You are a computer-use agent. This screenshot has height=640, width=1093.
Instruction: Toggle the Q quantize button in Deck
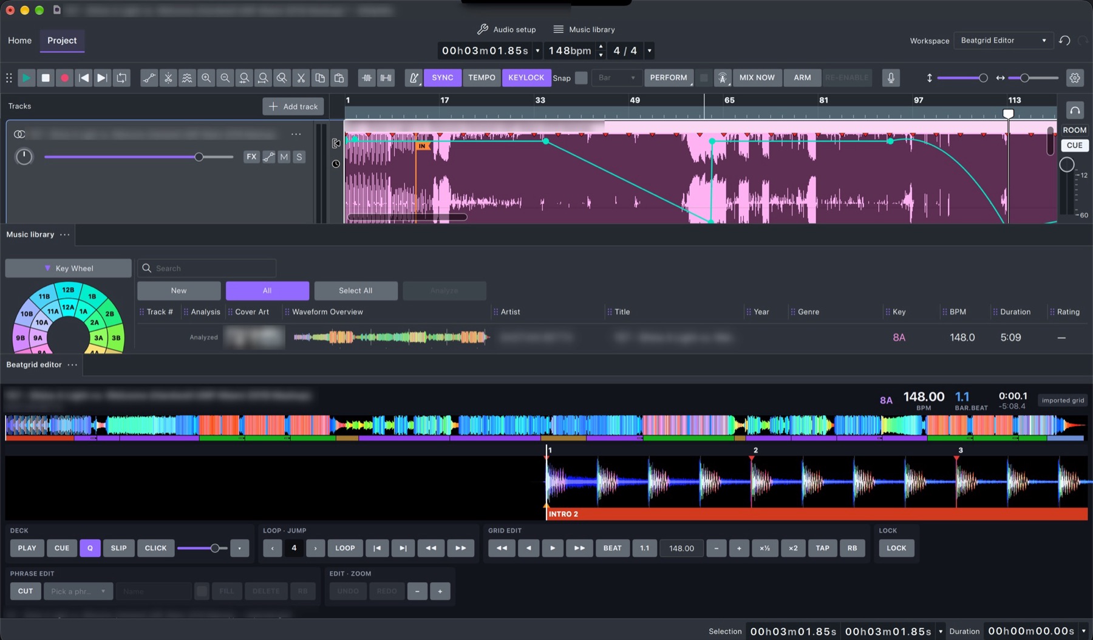pyautogui.click(x=90, y=548)
